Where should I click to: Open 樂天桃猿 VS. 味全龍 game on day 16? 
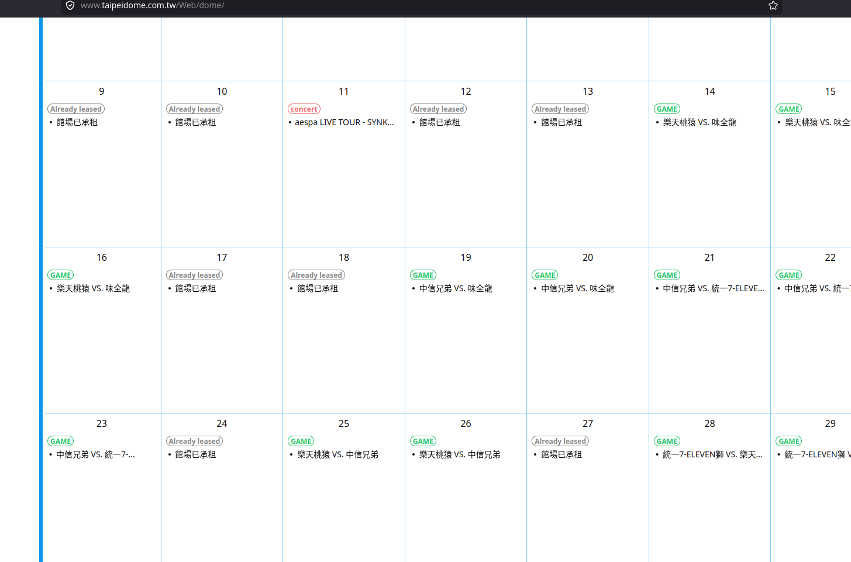pyautogui.click(x=93, y=288)
